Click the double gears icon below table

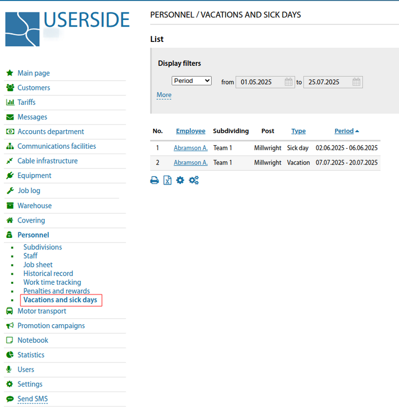[194, 181]
